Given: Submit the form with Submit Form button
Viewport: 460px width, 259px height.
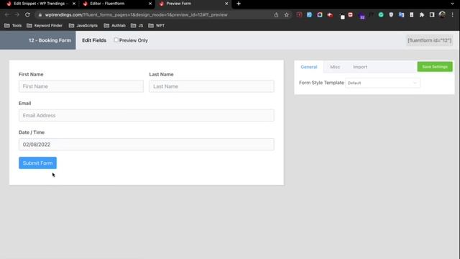Looking at the screenshot, I should coord(38,163).
